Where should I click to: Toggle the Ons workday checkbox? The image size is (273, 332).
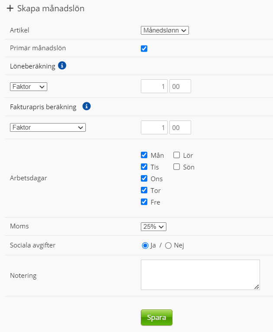click(144, 179)
